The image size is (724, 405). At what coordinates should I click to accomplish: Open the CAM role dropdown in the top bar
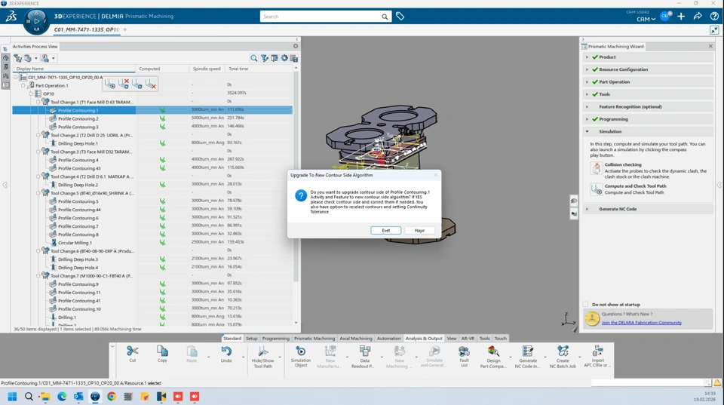tap(646, 20)
